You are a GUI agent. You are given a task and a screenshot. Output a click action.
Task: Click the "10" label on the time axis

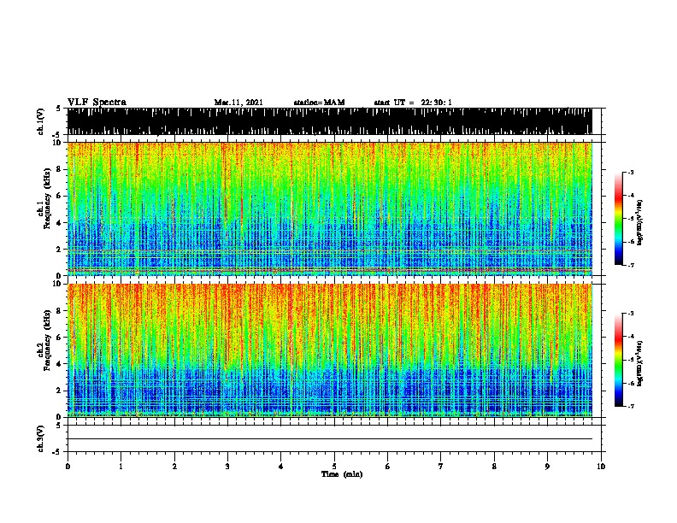pyautogui.click(x=601, y=467)
